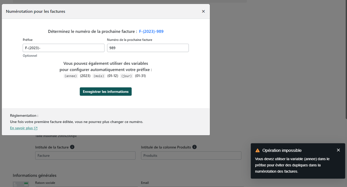Click the Produits column title field
Screen dimensions: 347x187
click(x=191, y=155)
